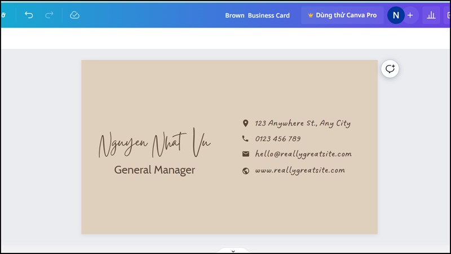
Task: Expand the bottom page panel chevron
Action: coord(233,251)
